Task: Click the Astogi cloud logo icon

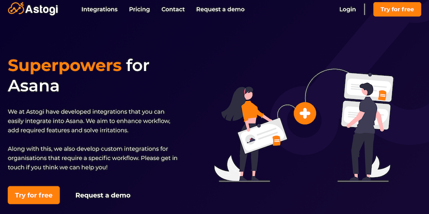Action: coord(16,8)
